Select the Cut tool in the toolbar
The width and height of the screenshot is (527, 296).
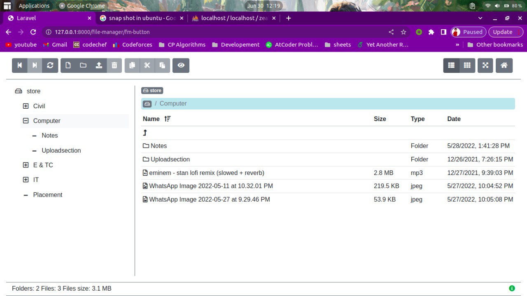pos(147,65)
